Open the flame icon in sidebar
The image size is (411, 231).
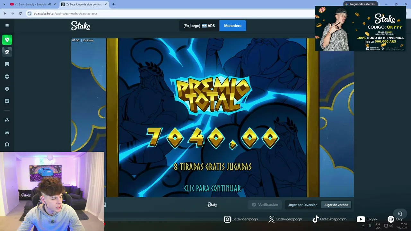tap(7, 132)
